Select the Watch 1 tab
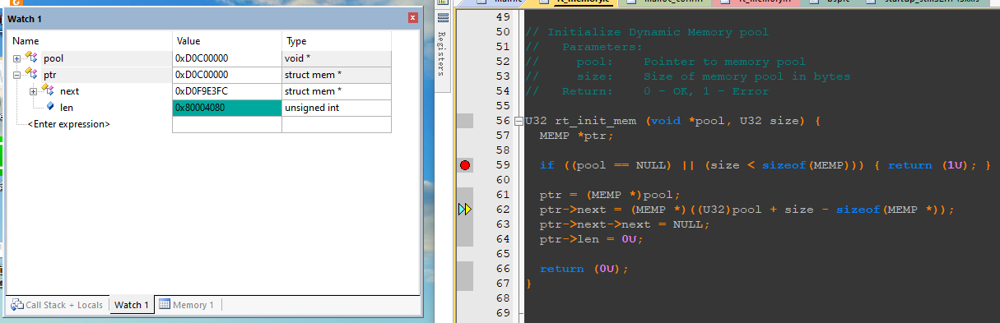The height and width of the screenshot is (323, 1000). (131, 305)
